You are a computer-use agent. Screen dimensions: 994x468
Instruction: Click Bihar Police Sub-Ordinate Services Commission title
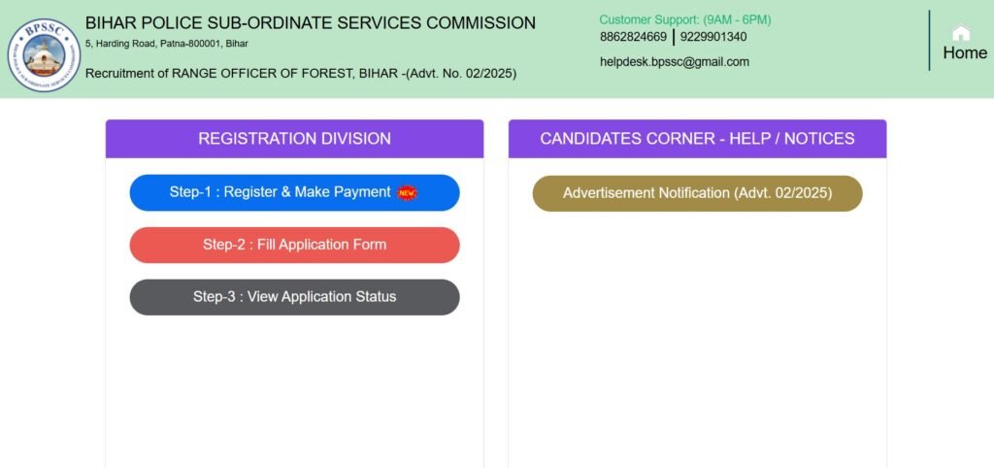(x=311, y=23)
